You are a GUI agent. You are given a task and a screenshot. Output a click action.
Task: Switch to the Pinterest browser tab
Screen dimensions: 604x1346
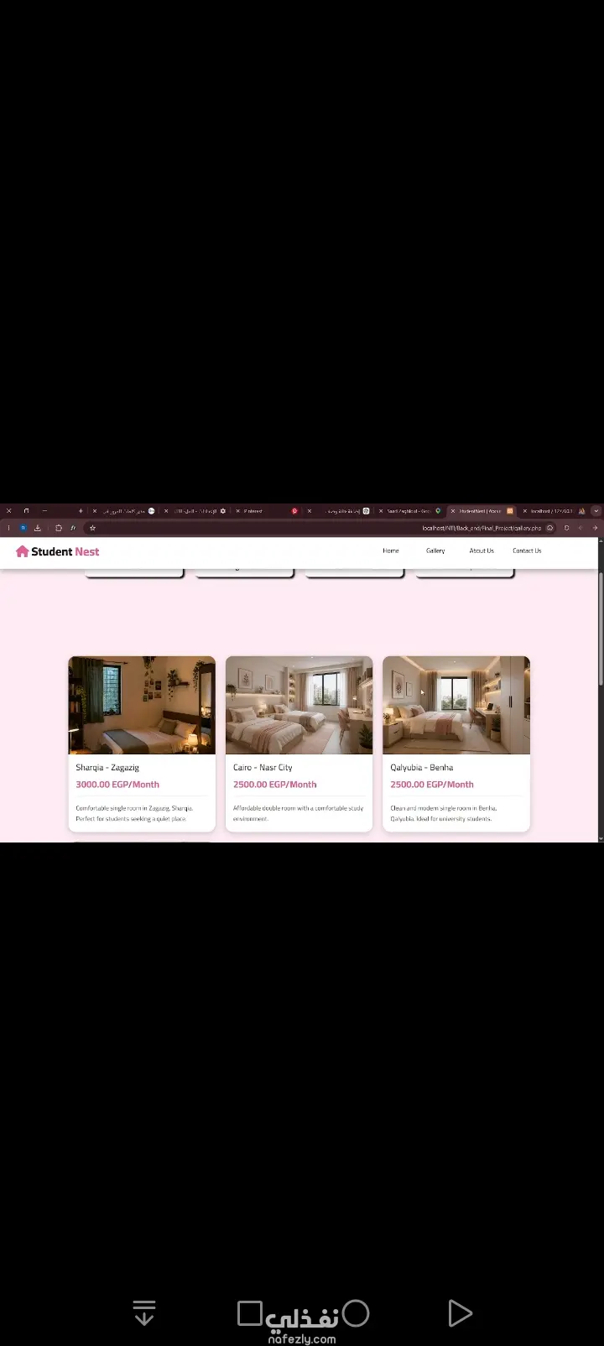coord(267,510)
